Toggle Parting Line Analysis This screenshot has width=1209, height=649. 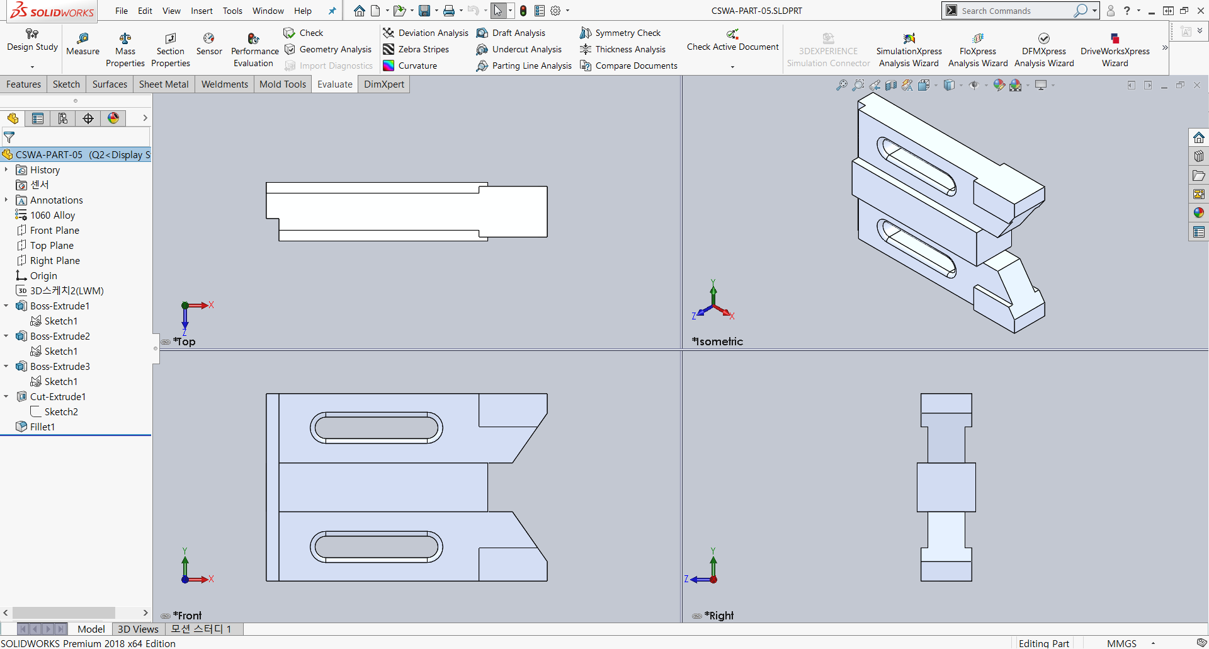pos(524,66)
